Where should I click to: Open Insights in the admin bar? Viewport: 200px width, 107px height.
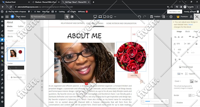(x=71, y=11)
